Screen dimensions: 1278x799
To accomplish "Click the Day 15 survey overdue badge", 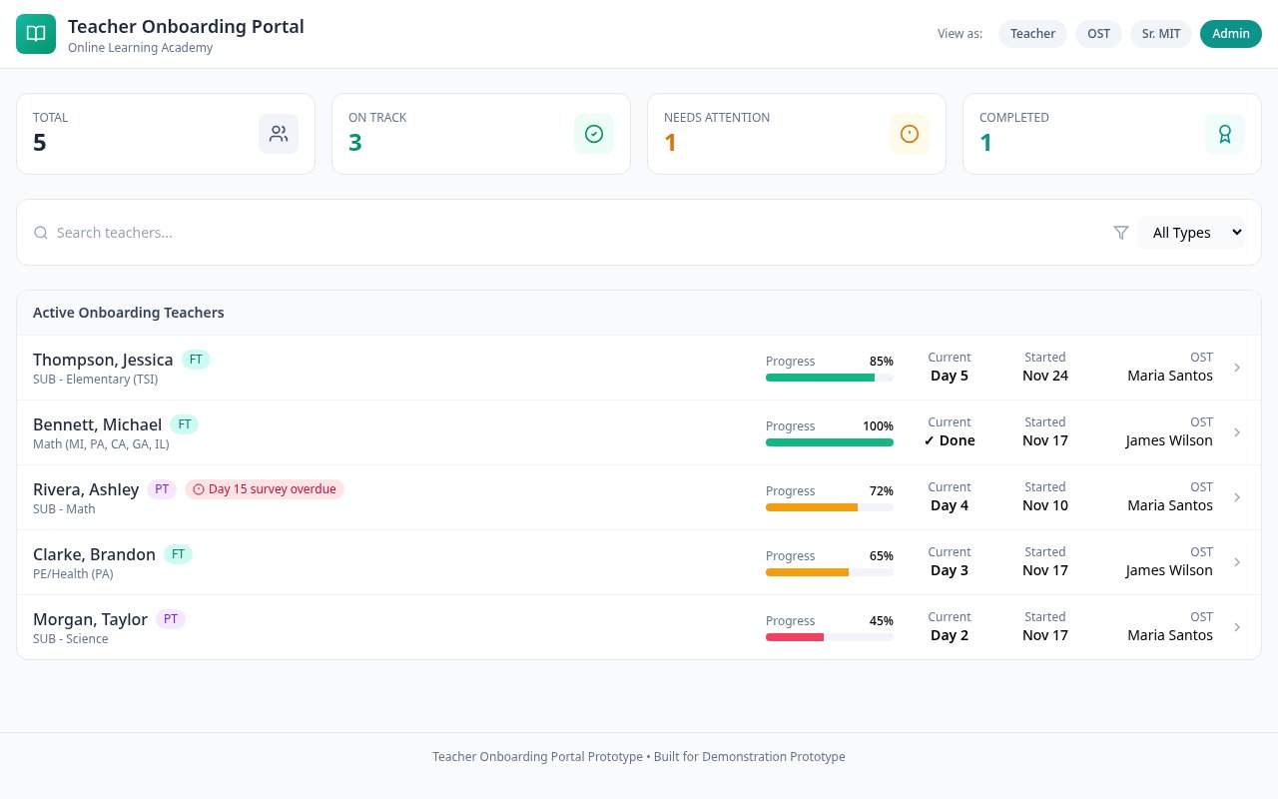I will [x=265, y=489].
